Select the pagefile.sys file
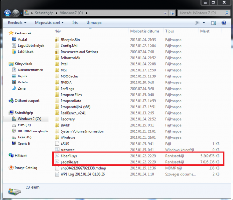The width and height of the screenshot is (233, 200). point(69,162)
